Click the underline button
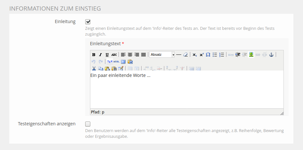 107,55
